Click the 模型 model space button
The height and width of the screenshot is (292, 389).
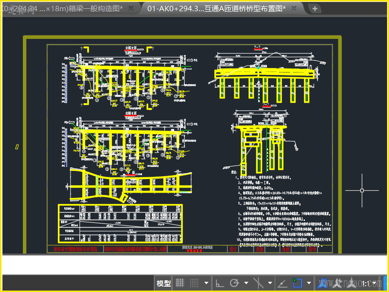click(x=163, y=283)
